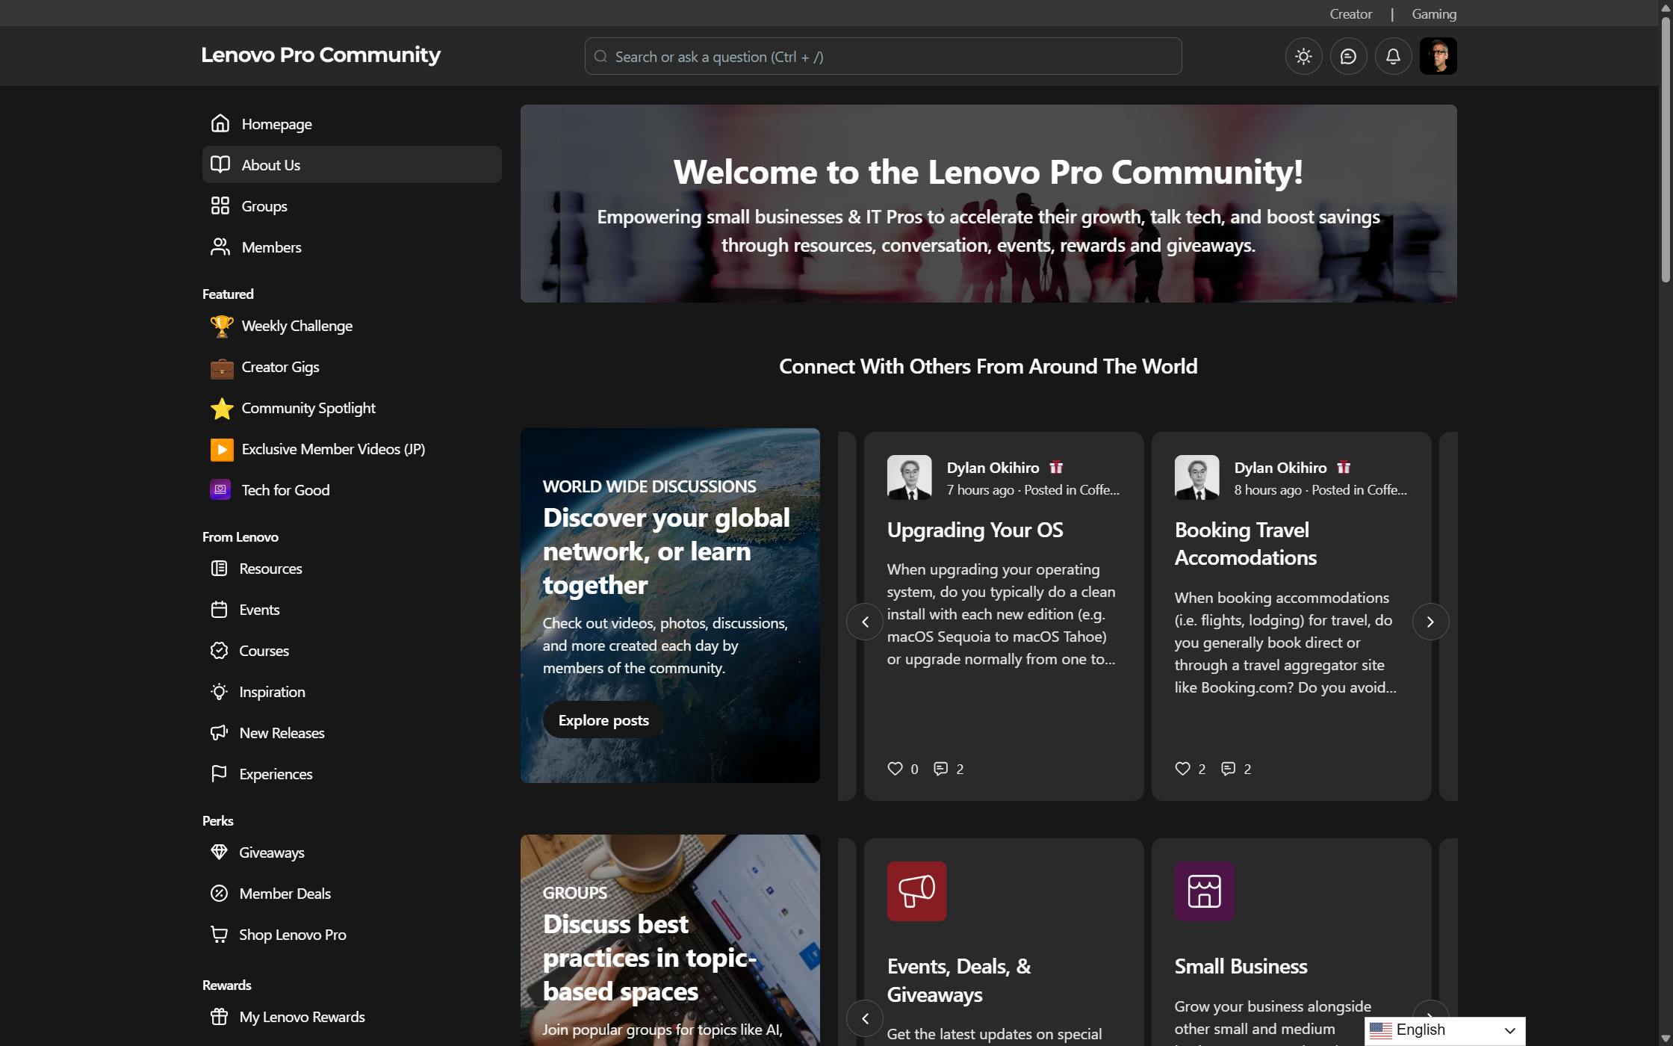Image resolution: width=1673 pixels, height=1046 pixels.
Task: Show previous posts with left carousel arrow
Action: tap(865, 622)
